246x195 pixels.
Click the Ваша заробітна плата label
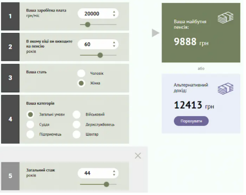(46, 10)
